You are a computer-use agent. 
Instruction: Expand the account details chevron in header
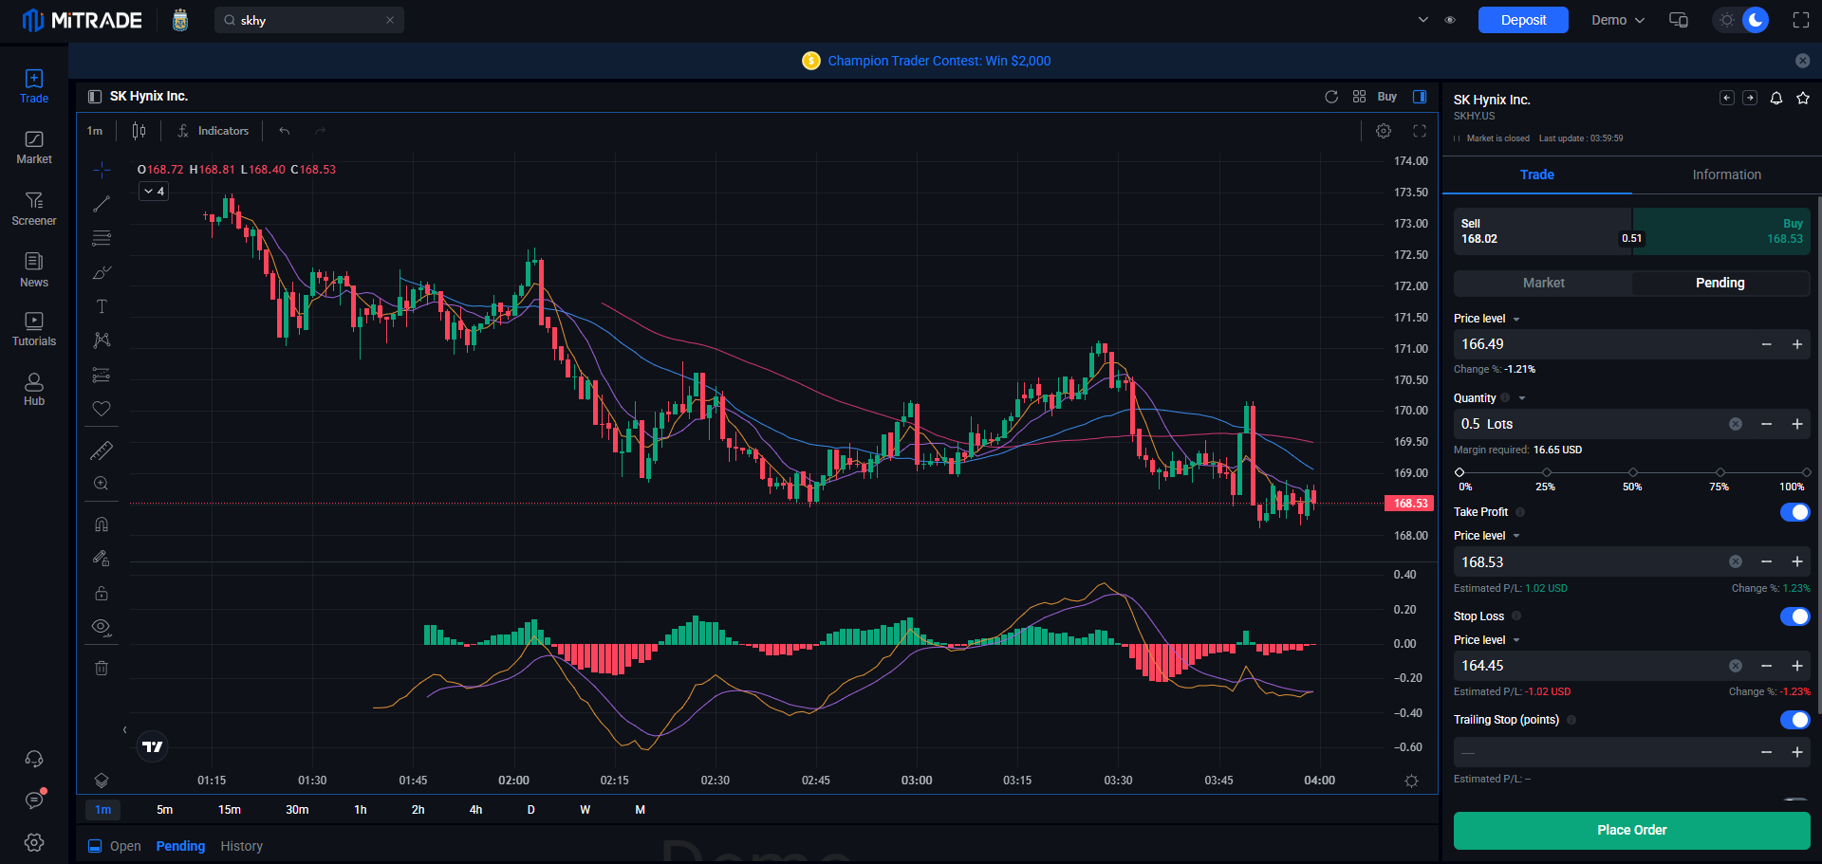(x=1422, y=20)
